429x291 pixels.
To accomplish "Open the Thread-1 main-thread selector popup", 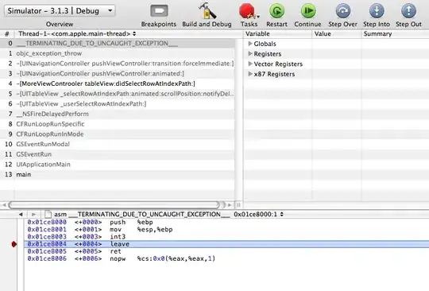I will 77,34.
